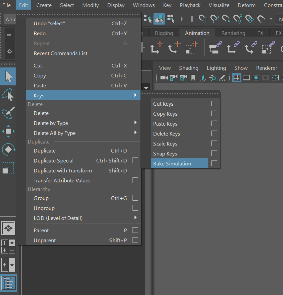Open the Edit menu
This screenshot has width=283, height=295.
tap(23, 5)
